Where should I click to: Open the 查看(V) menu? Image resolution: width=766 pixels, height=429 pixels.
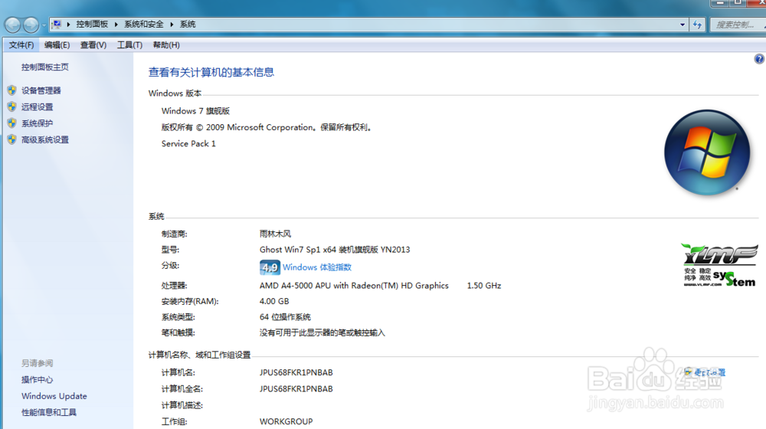point(93,45)
